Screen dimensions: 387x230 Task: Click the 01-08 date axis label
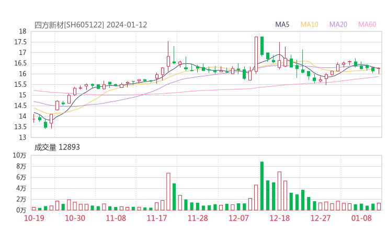click(361, 218)
